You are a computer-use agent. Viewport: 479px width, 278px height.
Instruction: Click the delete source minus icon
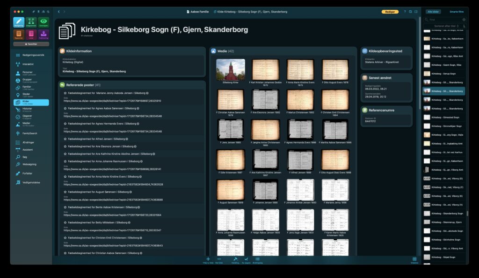[219, 259]
